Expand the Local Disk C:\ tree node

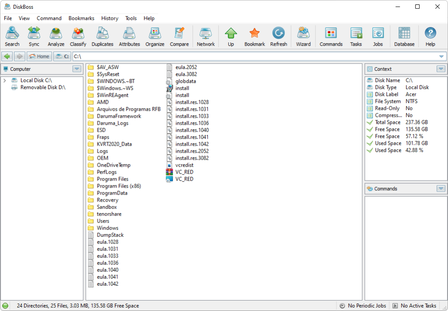click(4, 80)
